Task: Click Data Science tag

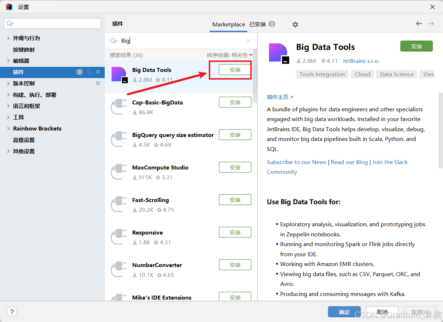Action: (x=397, y=74)
